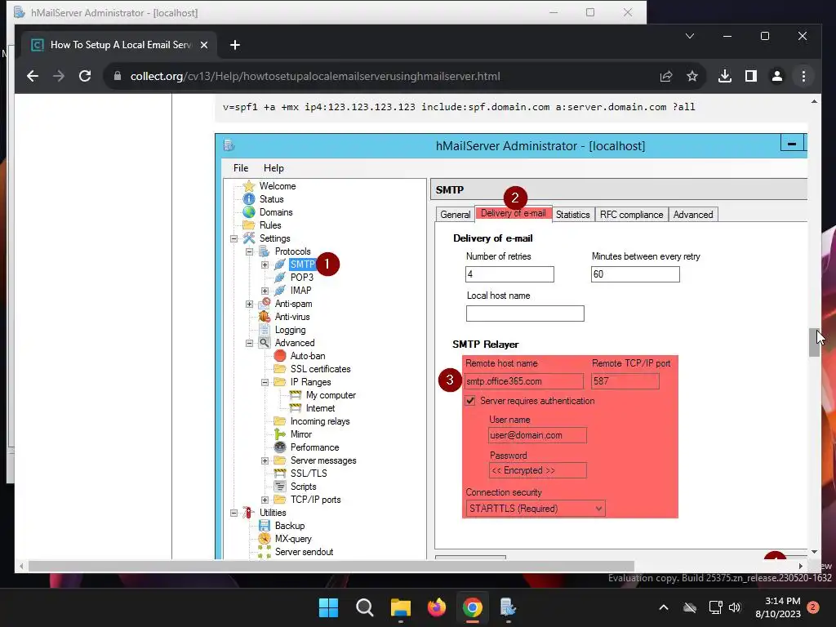
Task: Expand the IMAP tree node
Action: click(x=265, y=291)
